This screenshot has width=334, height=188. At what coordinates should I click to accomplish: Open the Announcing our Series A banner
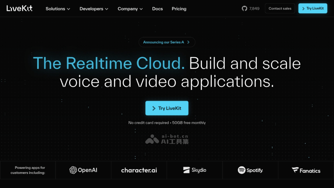coord(167,42)
